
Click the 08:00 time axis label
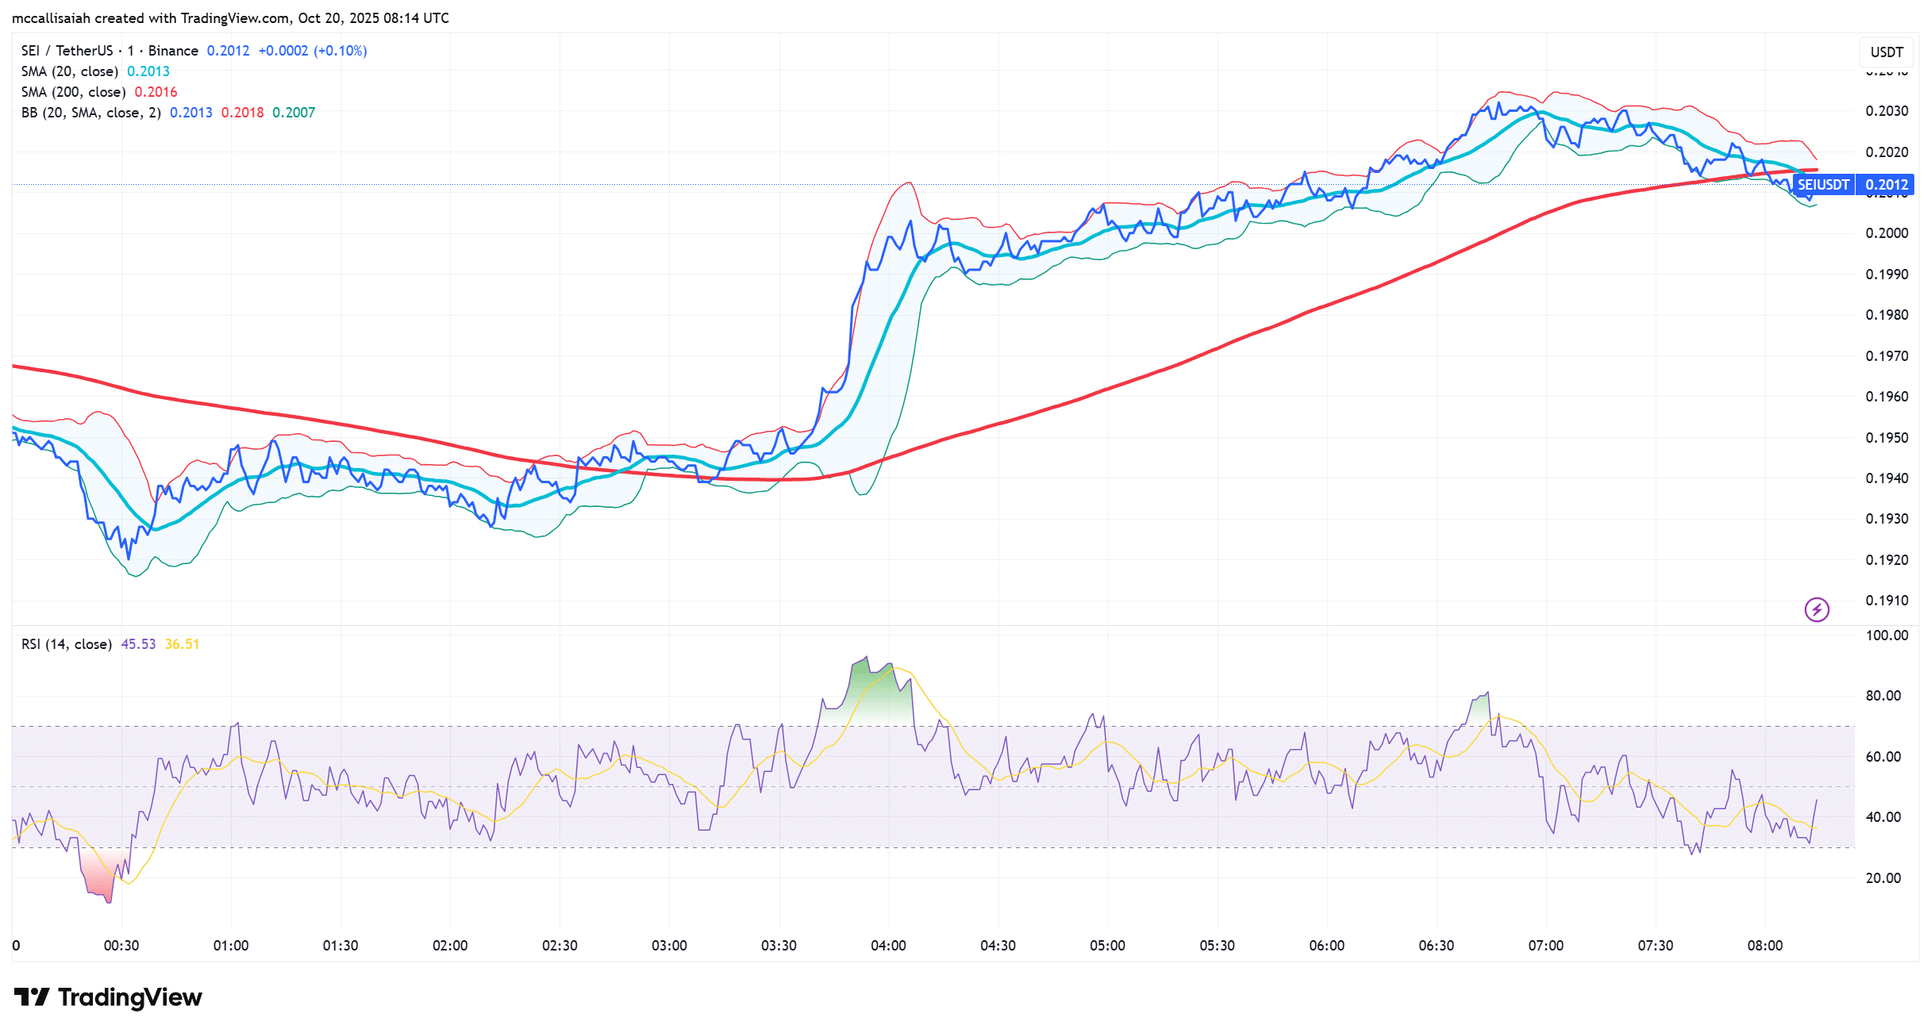1764,946
